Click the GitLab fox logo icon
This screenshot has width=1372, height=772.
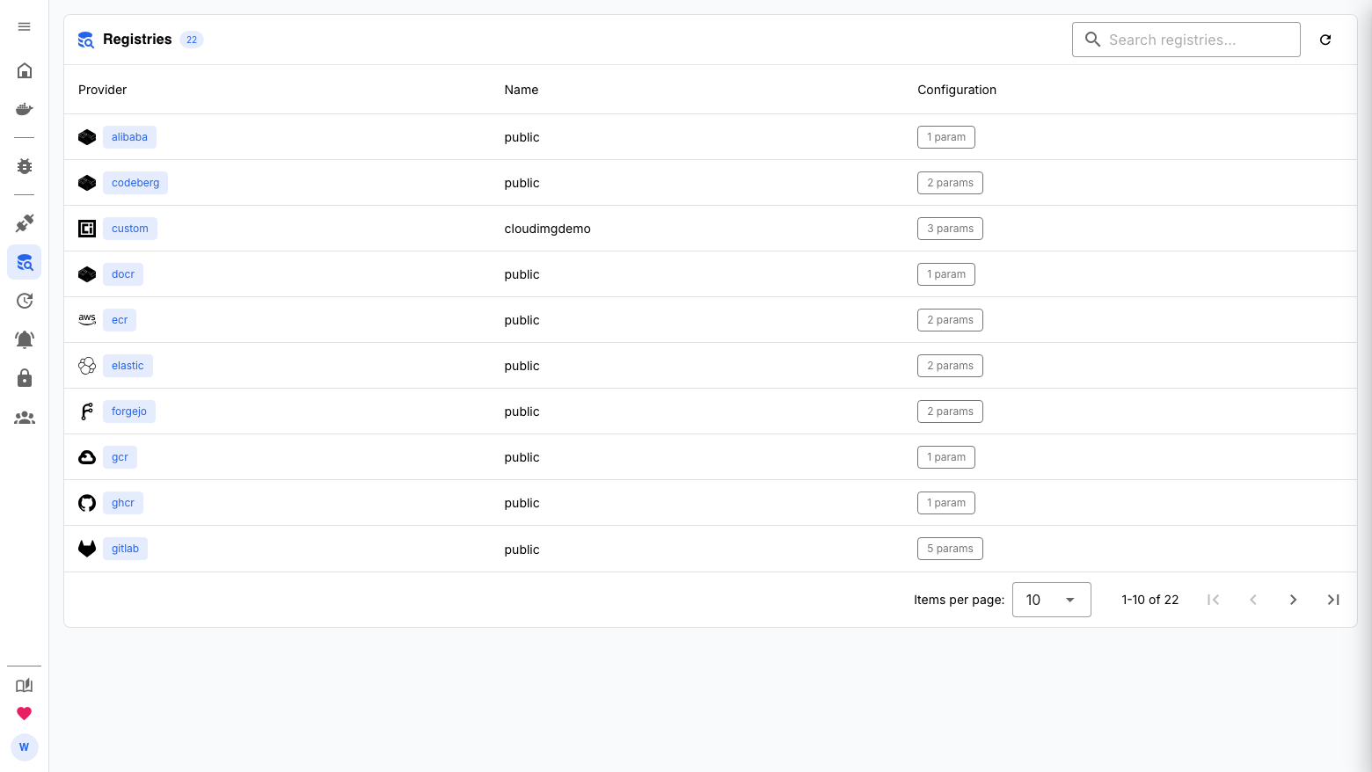(87, 549)
